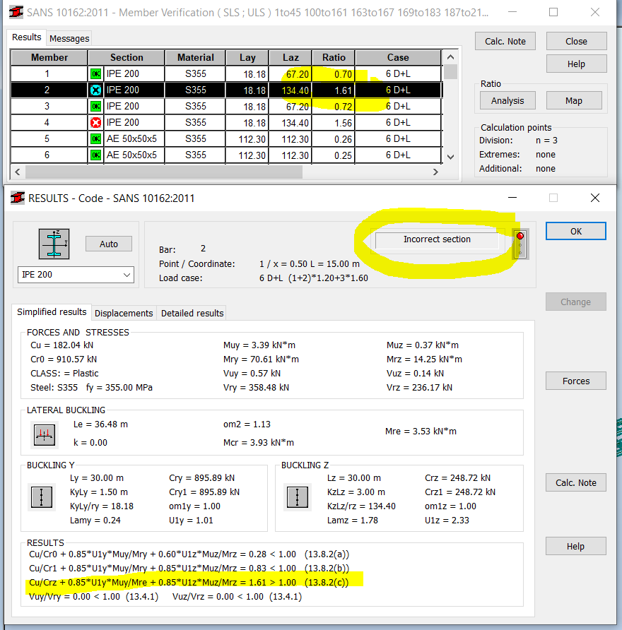
Task: Click the red X status icon for member 4
Action: click(x=95, y=122)
